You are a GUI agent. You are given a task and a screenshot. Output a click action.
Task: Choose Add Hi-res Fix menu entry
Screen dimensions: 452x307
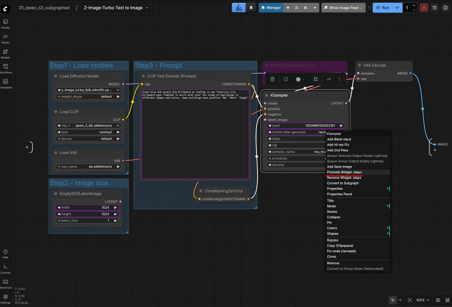[x=358, y=145]
